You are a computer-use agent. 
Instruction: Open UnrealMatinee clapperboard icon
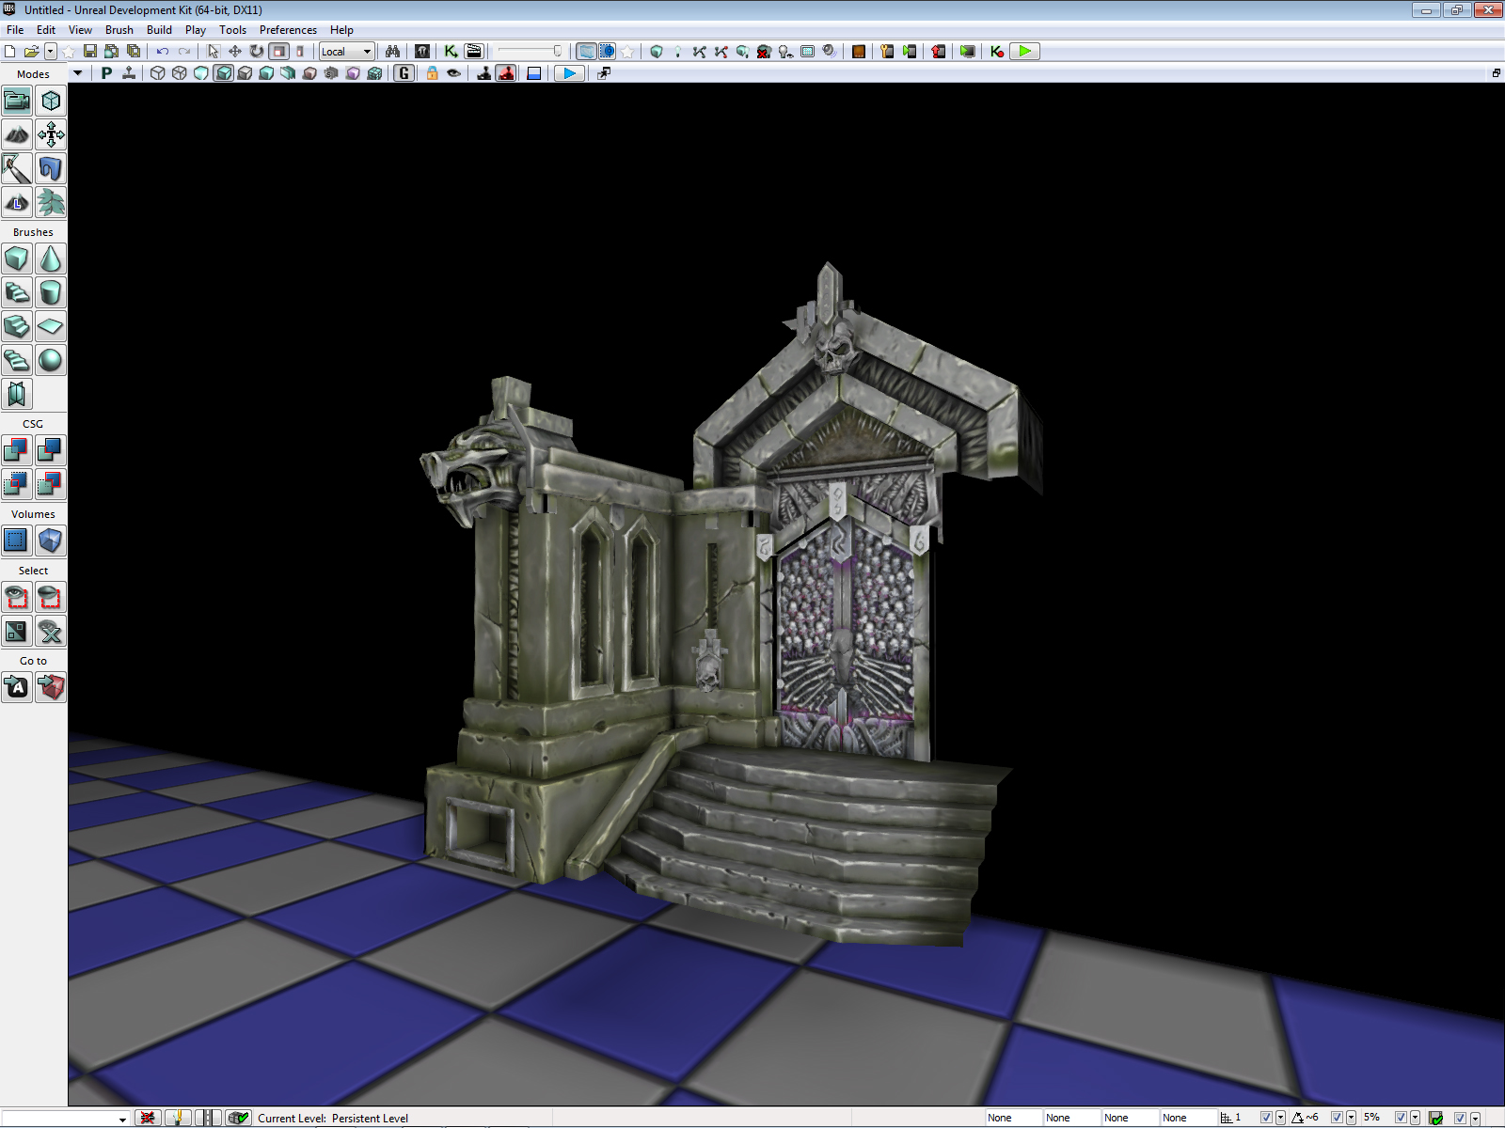click(474, 52)
